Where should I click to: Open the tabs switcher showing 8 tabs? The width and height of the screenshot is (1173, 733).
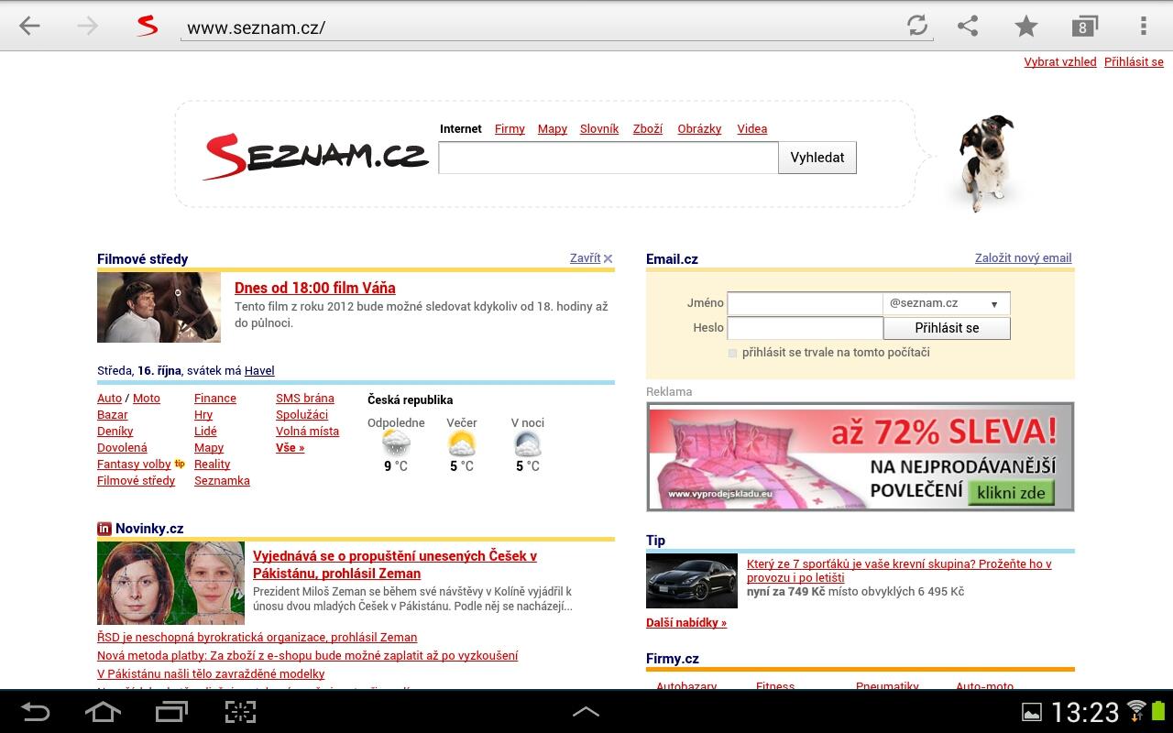1084,26
